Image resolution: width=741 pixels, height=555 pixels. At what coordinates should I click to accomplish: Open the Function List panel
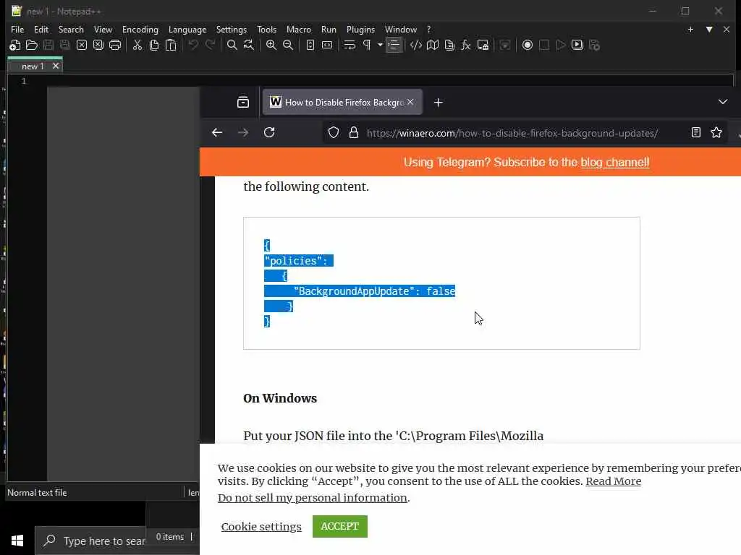click(466, 46)
